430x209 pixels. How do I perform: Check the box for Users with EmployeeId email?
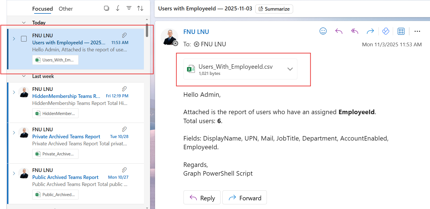tap(24, 39)
